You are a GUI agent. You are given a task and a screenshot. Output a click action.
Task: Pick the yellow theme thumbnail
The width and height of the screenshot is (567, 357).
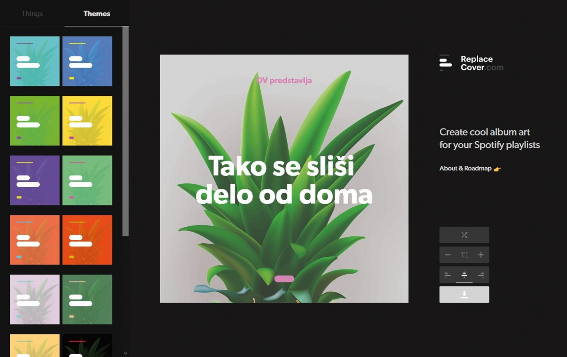[87, 121]
